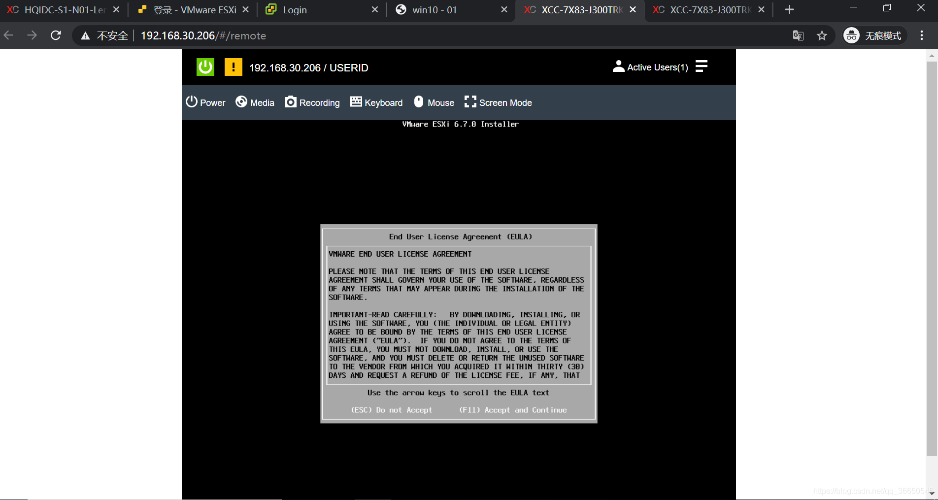Close the VMware ESXi login tab

click(245, 9)
